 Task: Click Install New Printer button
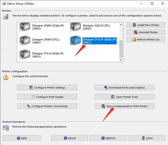[x=146, y=25]
